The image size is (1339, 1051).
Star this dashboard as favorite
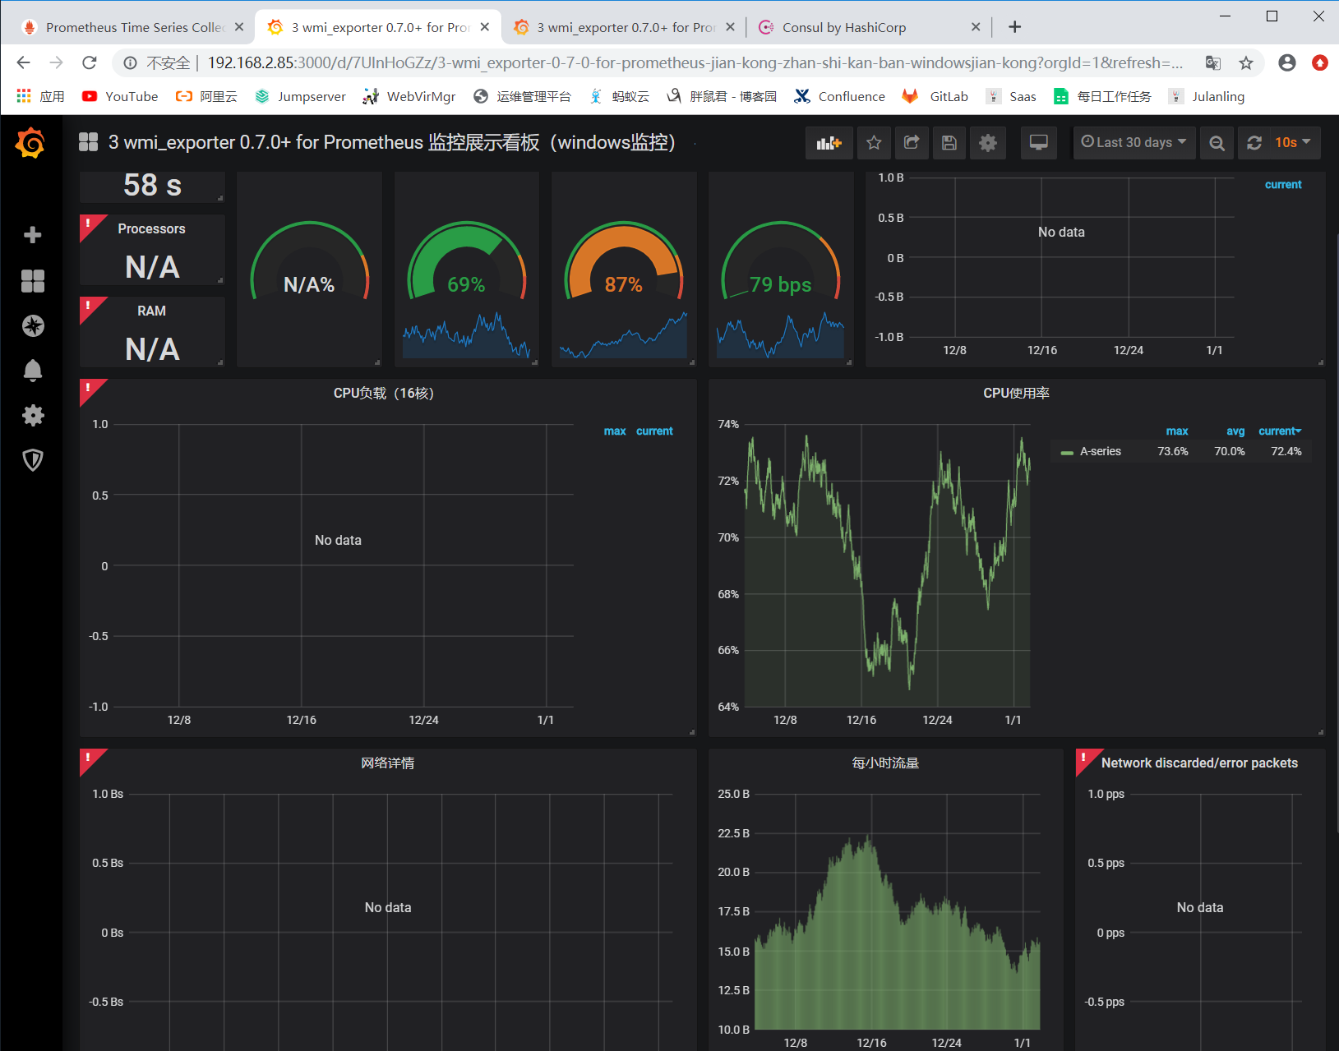(x=874, y=143)
